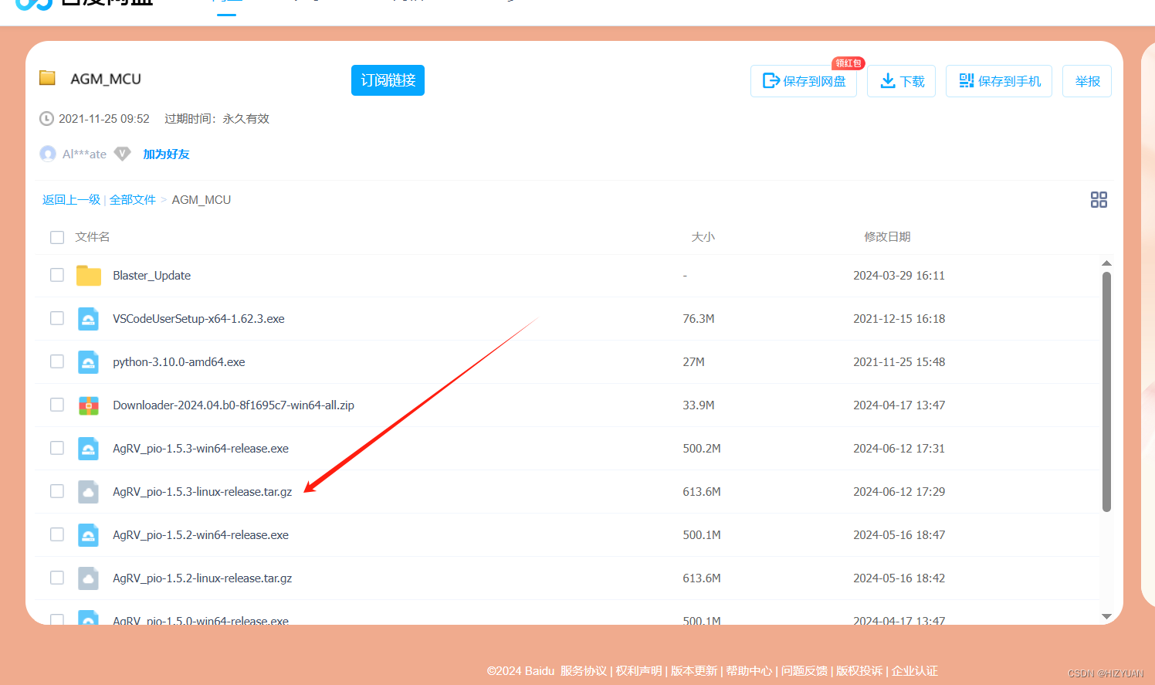Check AgRV_pio-1.5.2-linux row checkbox
The height and width of the screenshot is (685, 1155).
click(x=57, y=578)
